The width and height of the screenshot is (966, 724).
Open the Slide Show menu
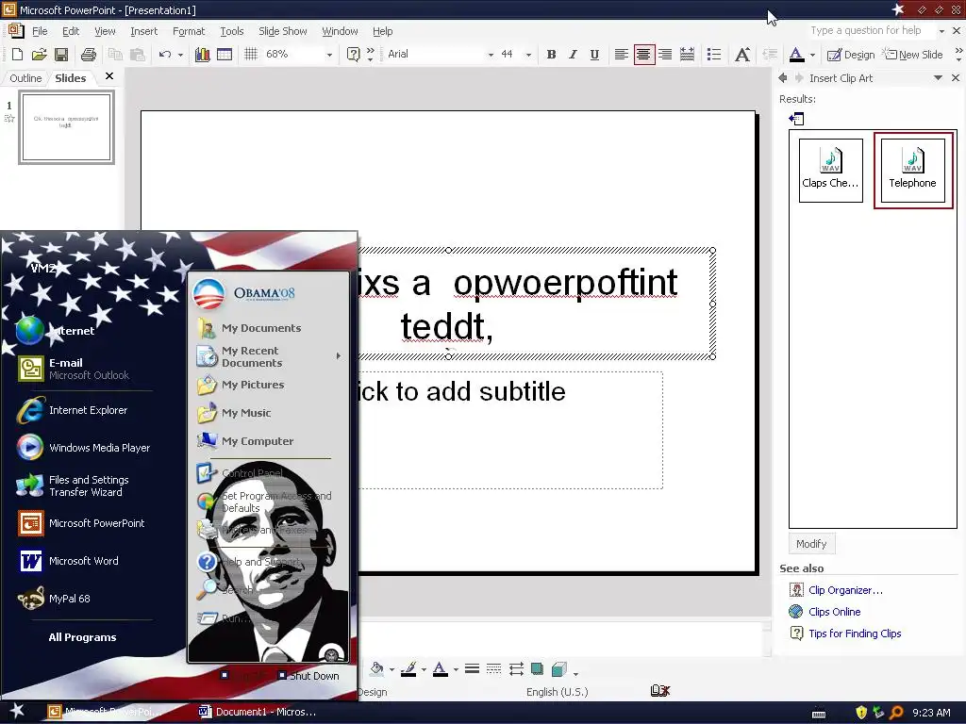click(283, 31)
